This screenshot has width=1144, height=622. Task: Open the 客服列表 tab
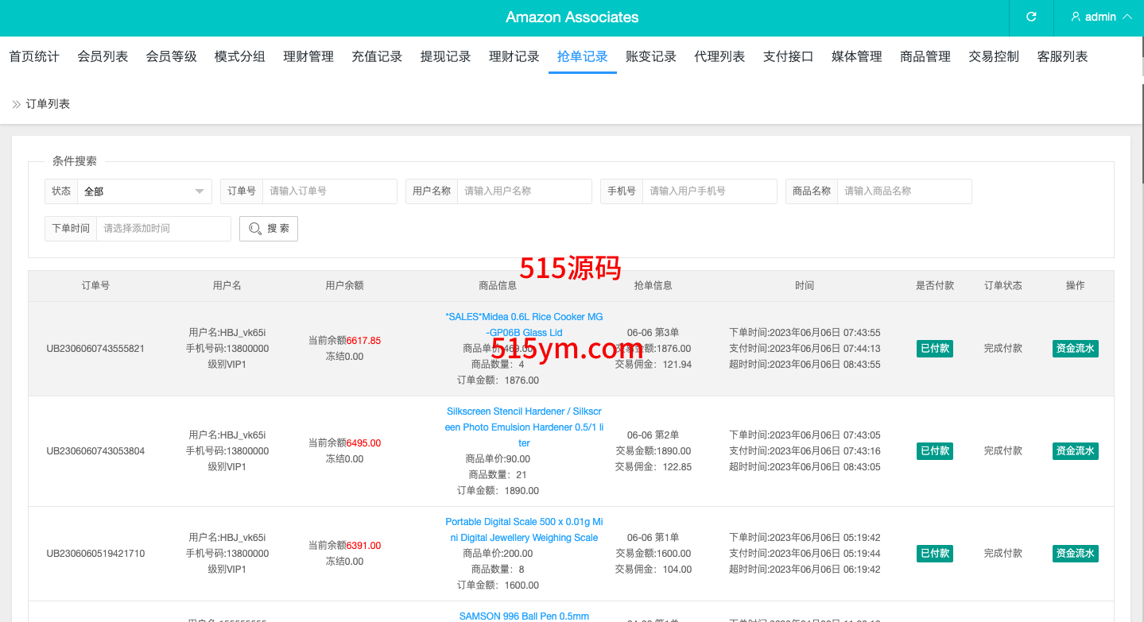tap(1062, 56)
